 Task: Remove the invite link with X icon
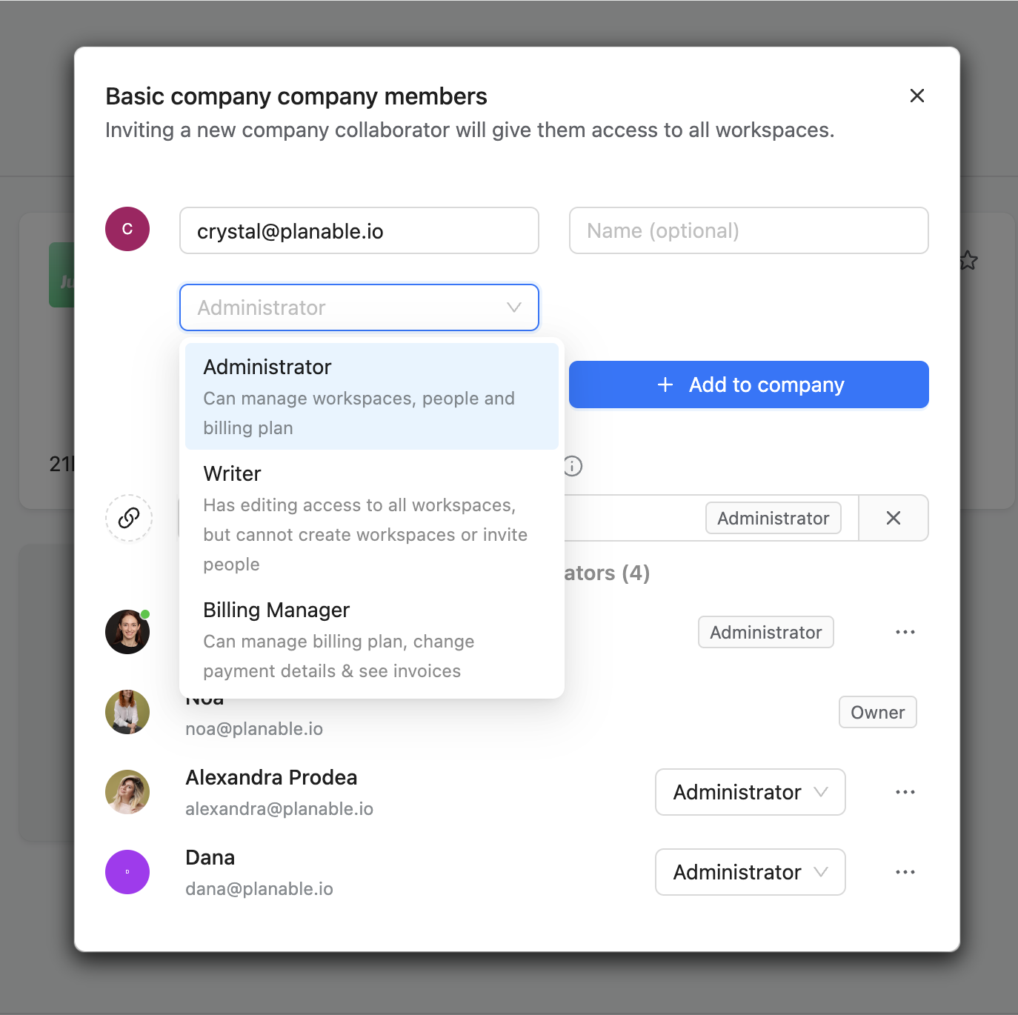894,518
